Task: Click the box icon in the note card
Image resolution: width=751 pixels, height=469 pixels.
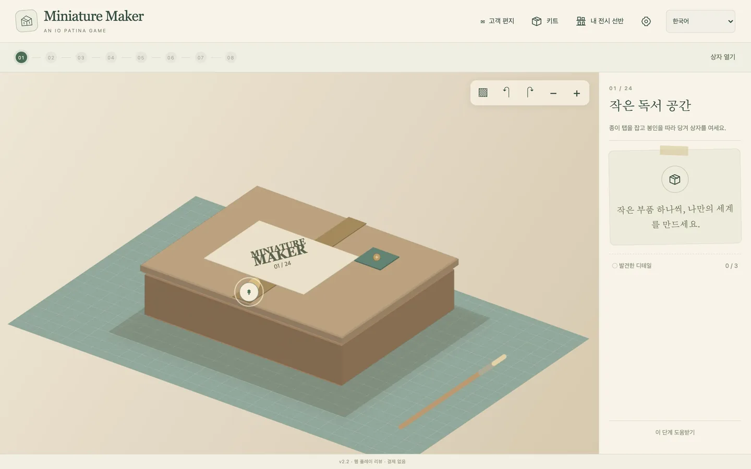Action: point(675,179)
